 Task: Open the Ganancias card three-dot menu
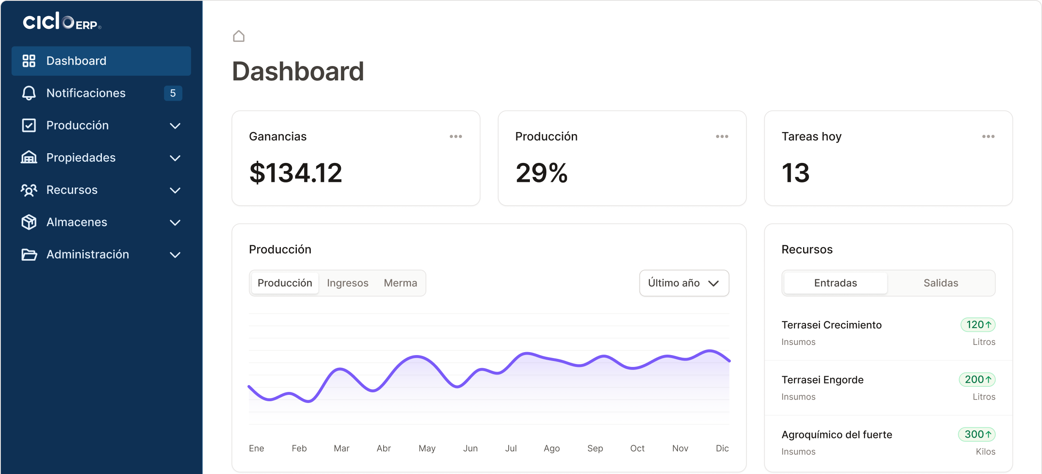click(x=455, y=136)
